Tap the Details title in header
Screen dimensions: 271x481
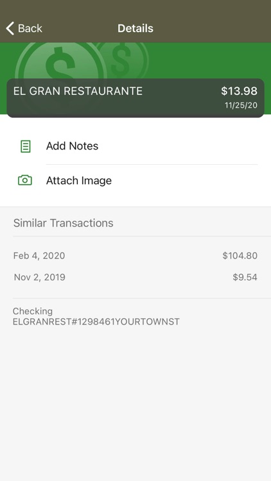coord(135,28)
